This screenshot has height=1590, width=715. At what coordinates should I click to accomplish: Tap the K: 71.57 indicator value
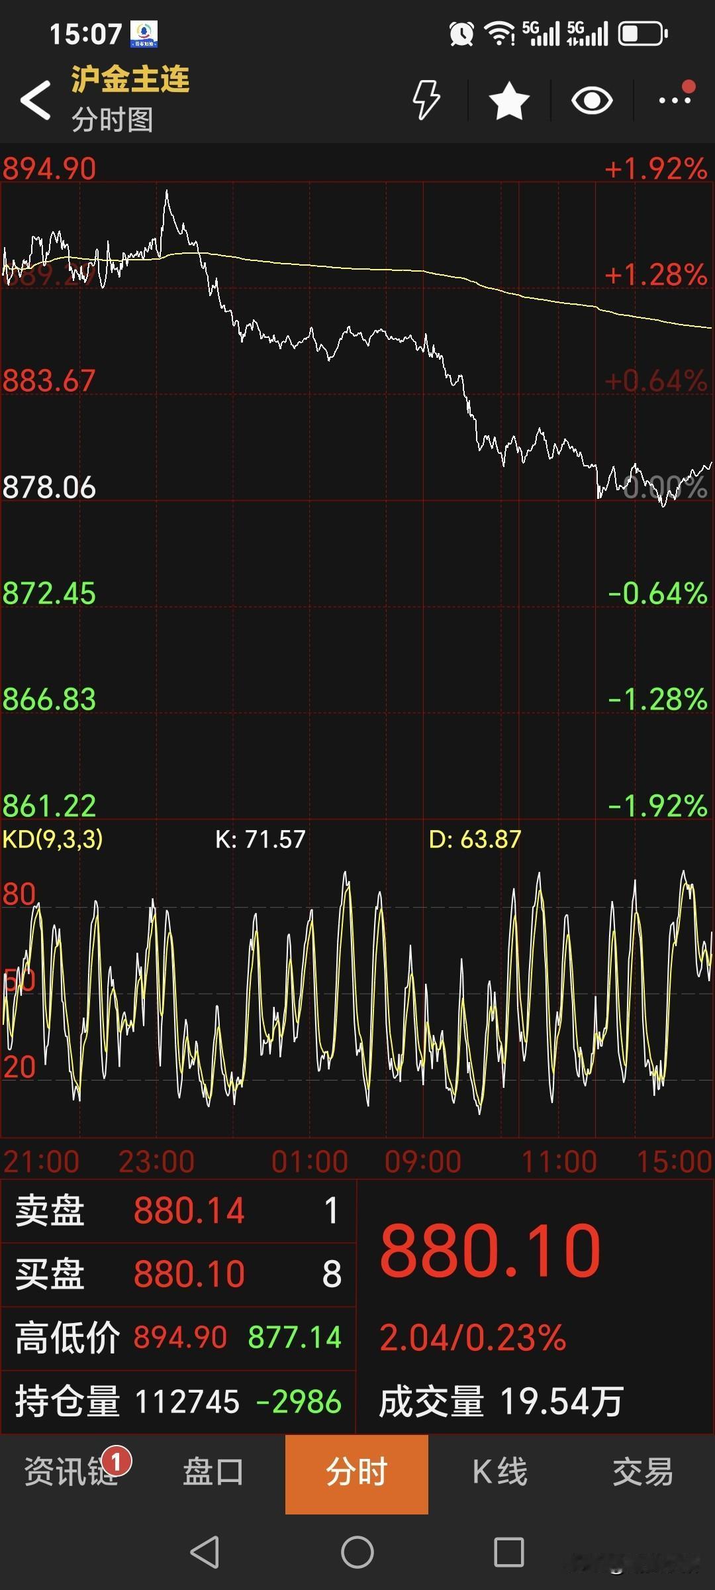[260, 839]
